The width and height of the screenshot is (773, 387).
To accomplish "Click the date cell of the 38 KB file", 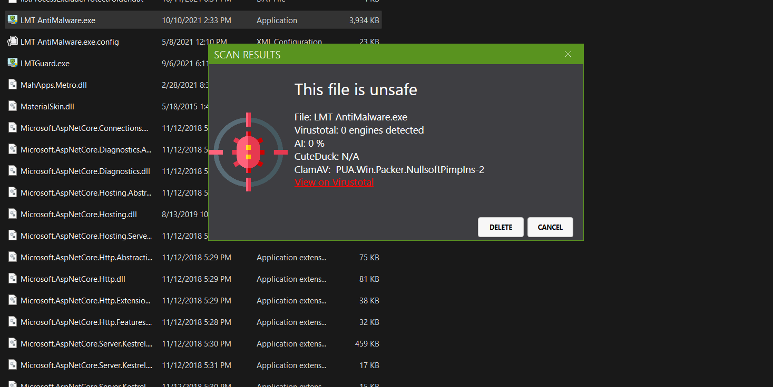I will click(197, 301).
